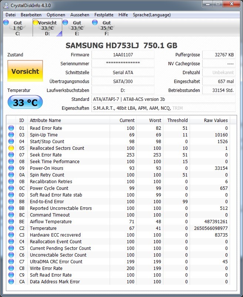Click status orb of Current Pending Sector Count
Screen dimensions: 243x297
coord(11,248)
